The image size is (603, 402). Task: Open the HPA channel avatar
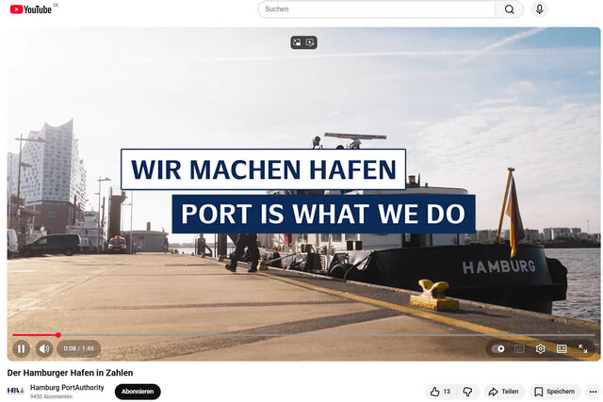point(16,391)
